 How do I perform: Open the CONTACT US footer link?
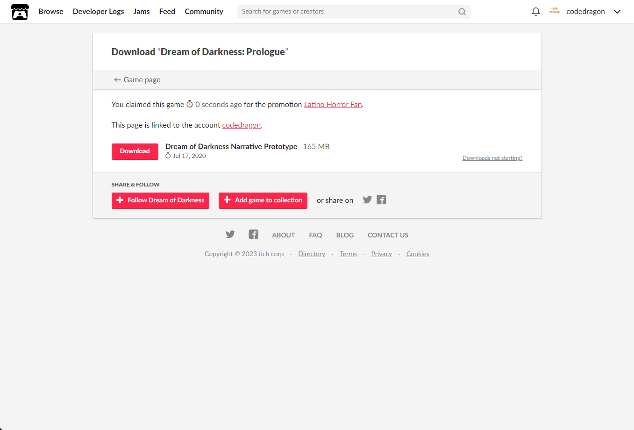388,235
